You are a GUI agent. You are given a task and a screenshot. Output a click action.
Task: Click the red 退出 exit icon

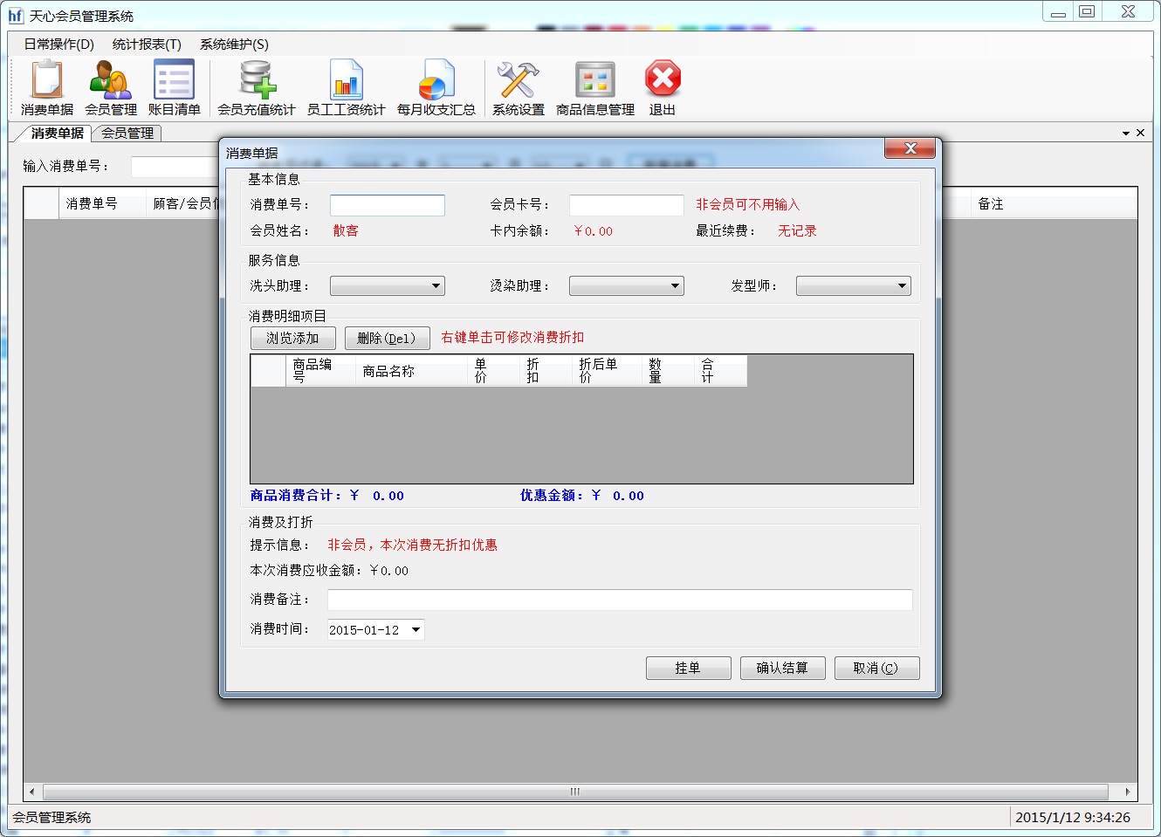pyautogui.click(x=663, y=88)
